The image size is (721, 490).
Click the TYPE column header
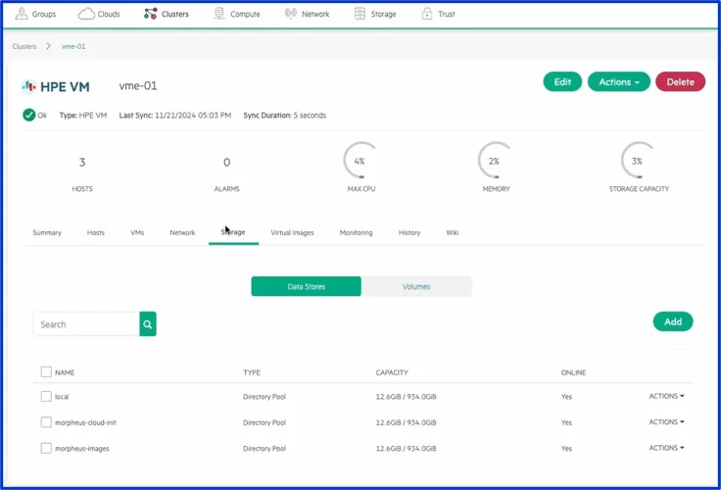click(x=252, y=372)
